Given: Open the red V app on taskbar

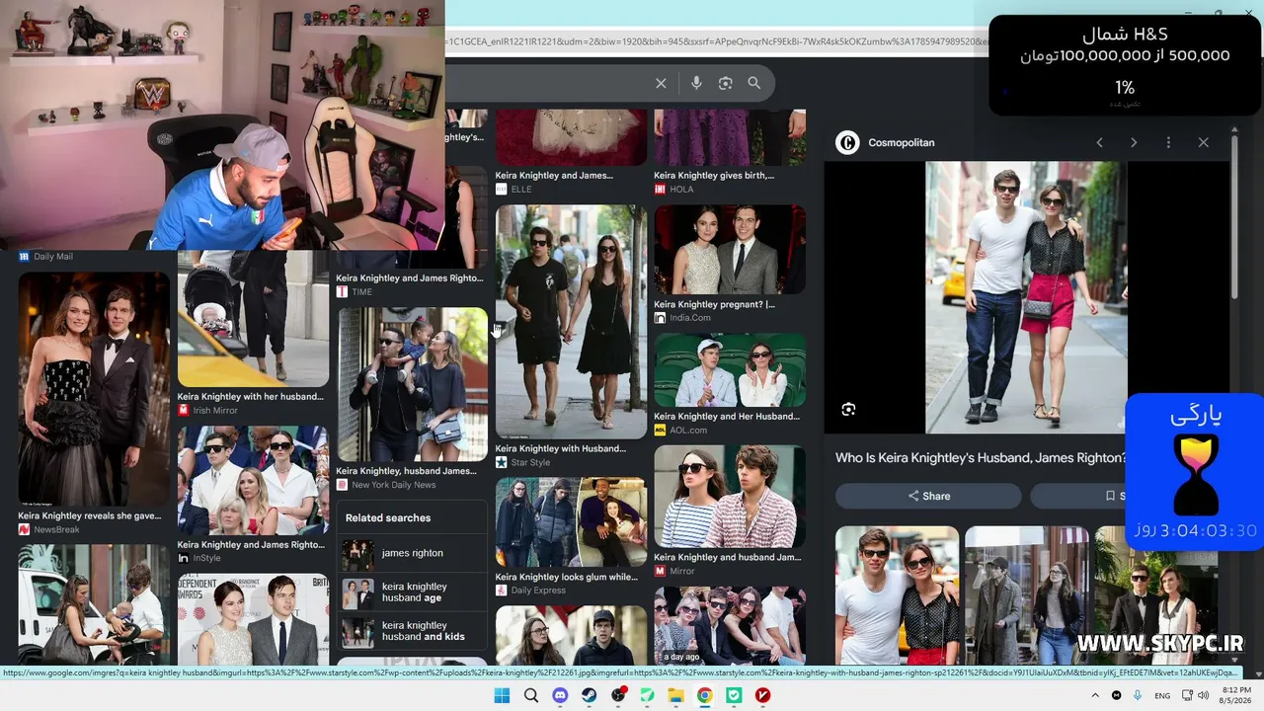Looking at the screenshot, I should (x=762, y=695).
